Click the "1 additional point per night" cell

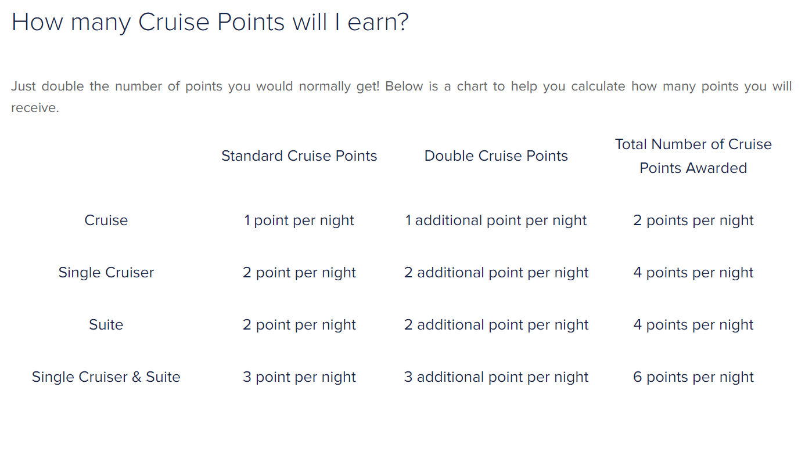pyautogui.click(x=496, y=220)
